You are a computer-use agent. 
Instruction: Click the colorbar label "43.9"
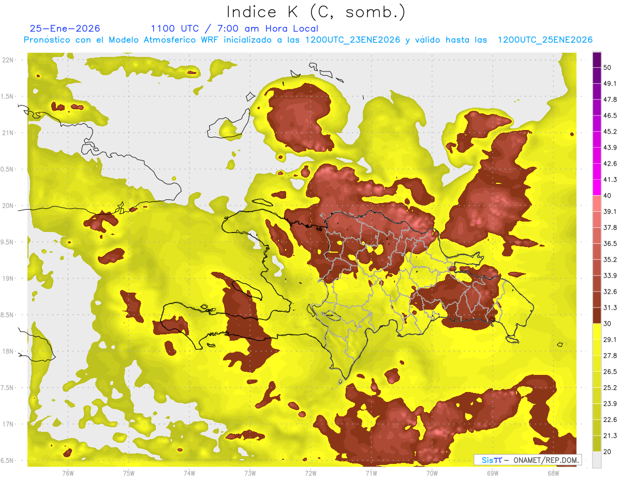tap(610, 148)
